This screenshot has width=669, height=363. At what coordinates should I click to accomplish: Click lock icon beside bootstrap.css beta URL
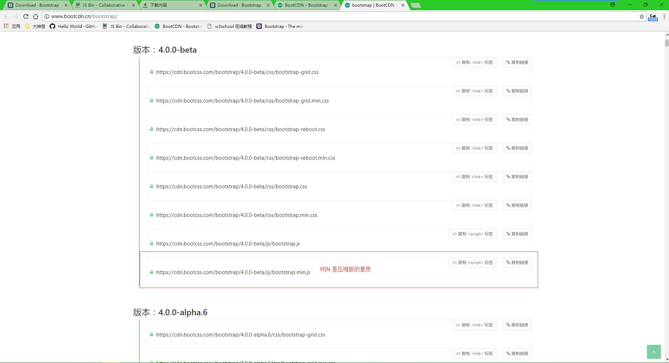[152, 186]
